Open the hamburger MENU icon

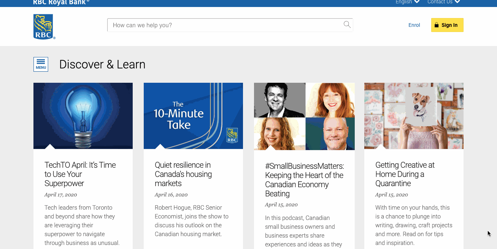41,64
